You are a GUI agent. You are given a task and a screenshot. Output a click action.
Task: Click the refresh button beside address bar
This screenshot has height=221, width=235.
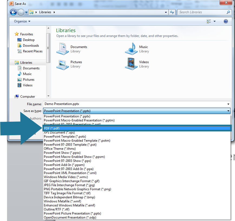coord(172,12)
